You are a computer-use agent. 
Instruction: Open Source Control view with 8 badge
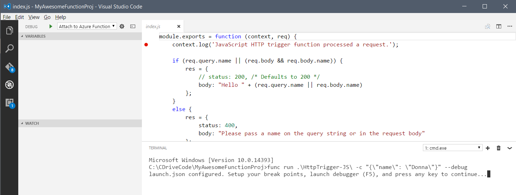9,67
